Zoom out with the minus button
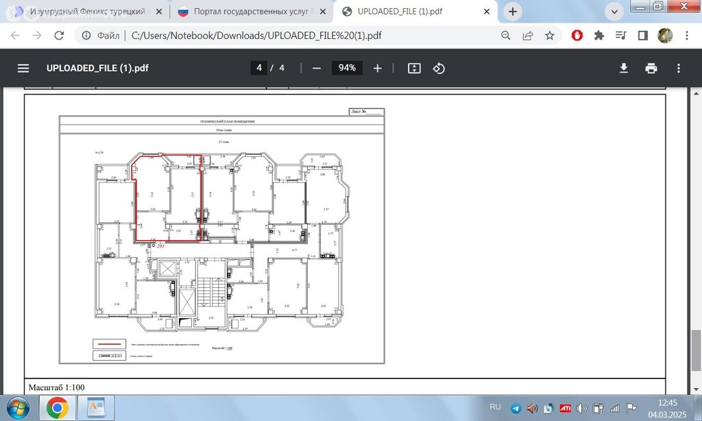This screenshot has width=702, height=421. 317,68
